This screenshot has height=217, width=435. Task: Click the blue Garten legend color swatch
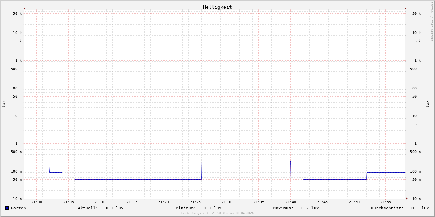[7, 208]
